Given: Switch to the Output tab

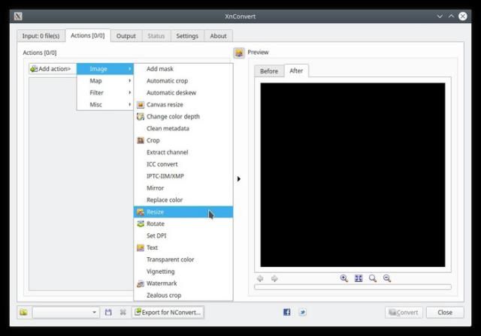Looking at the screenshot, I should click(x=126, y=35).
